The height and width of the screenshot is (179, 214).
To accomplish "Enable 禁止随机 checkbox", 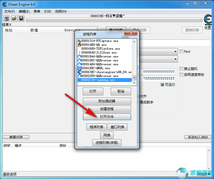I will tap(181, 69).
